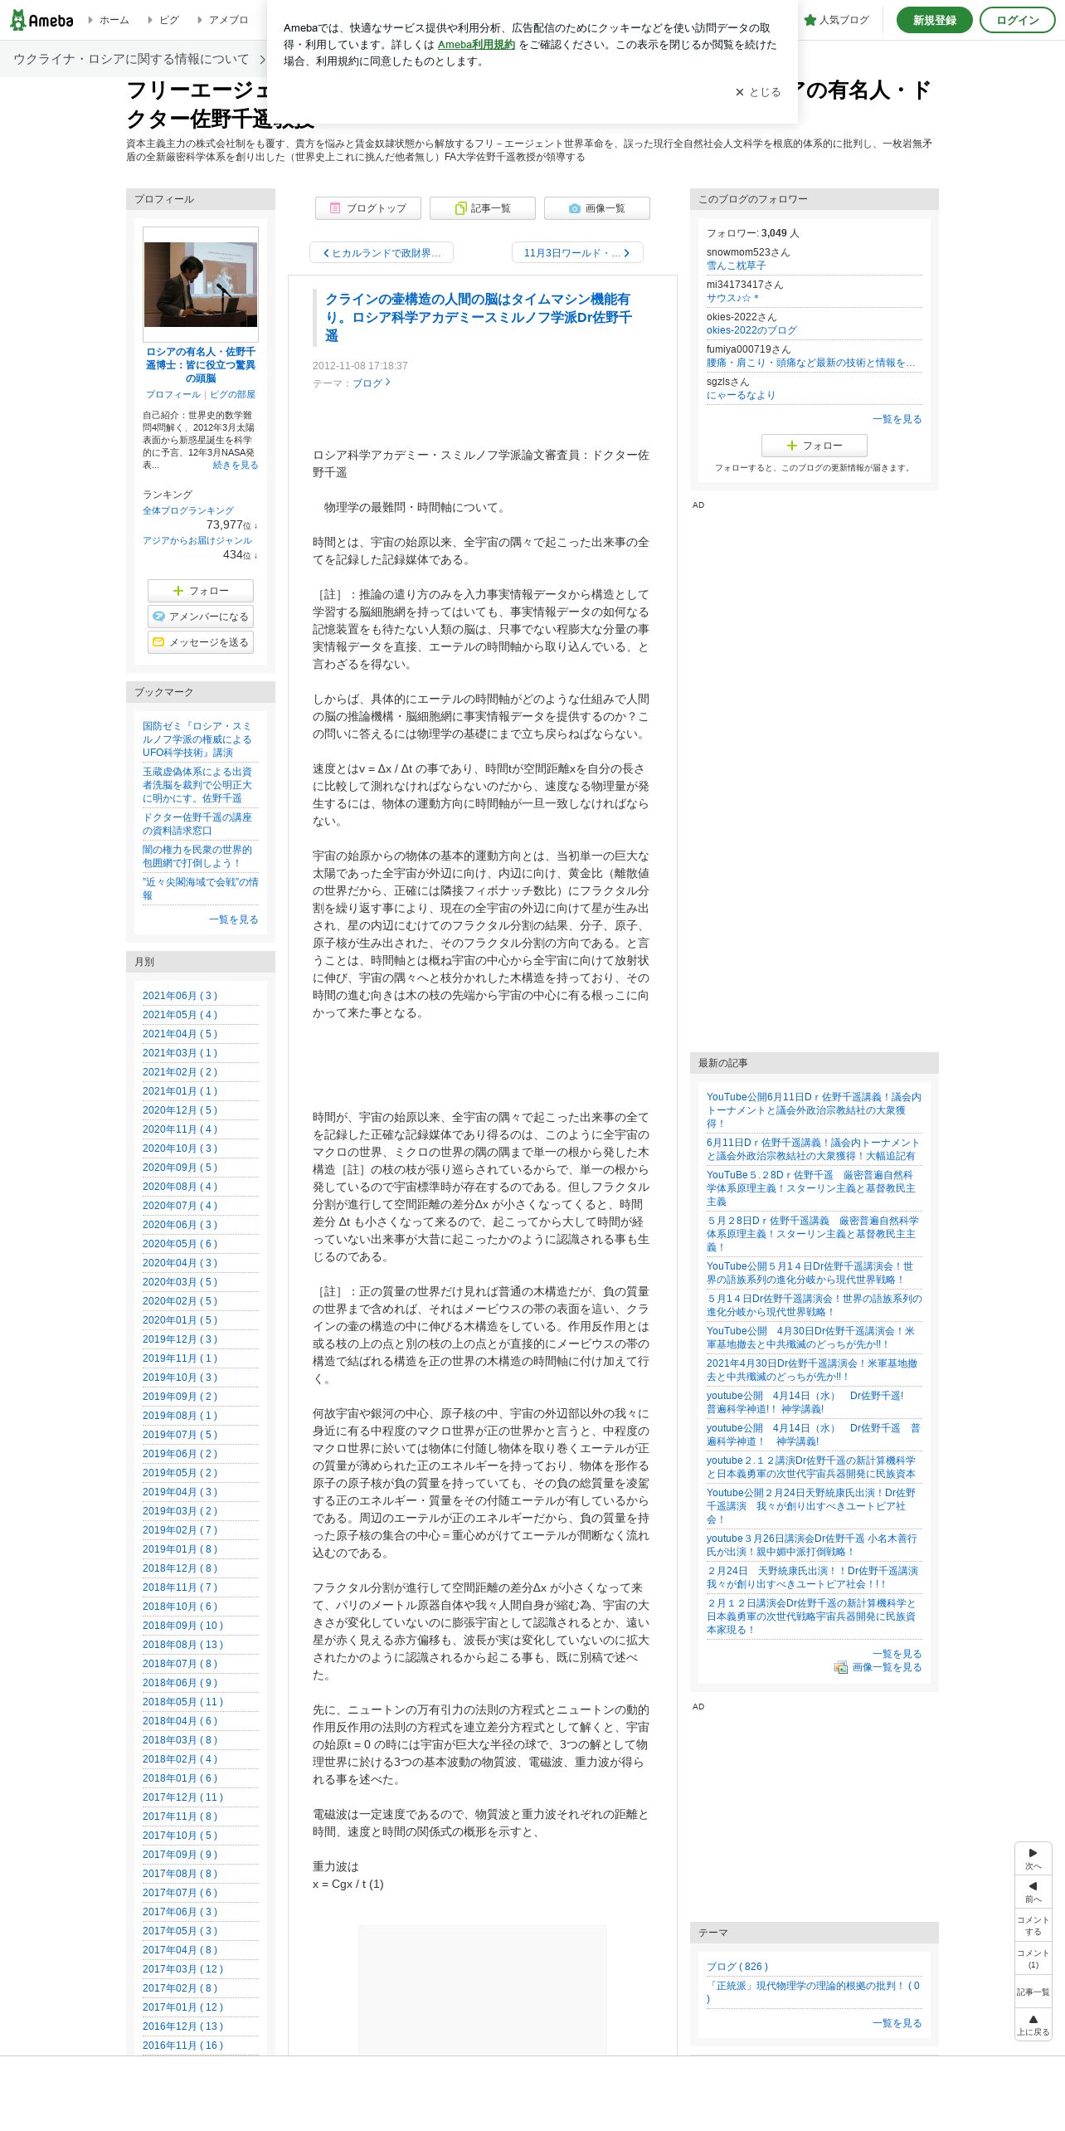Screen dimensions: 1065x2131
Task: Click the Ameba logo icon
Action: 41,20
